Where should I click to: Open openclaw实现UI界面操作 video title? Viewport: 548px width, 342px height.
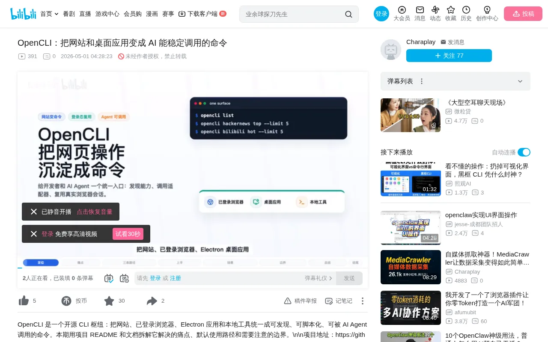point(481,215)
